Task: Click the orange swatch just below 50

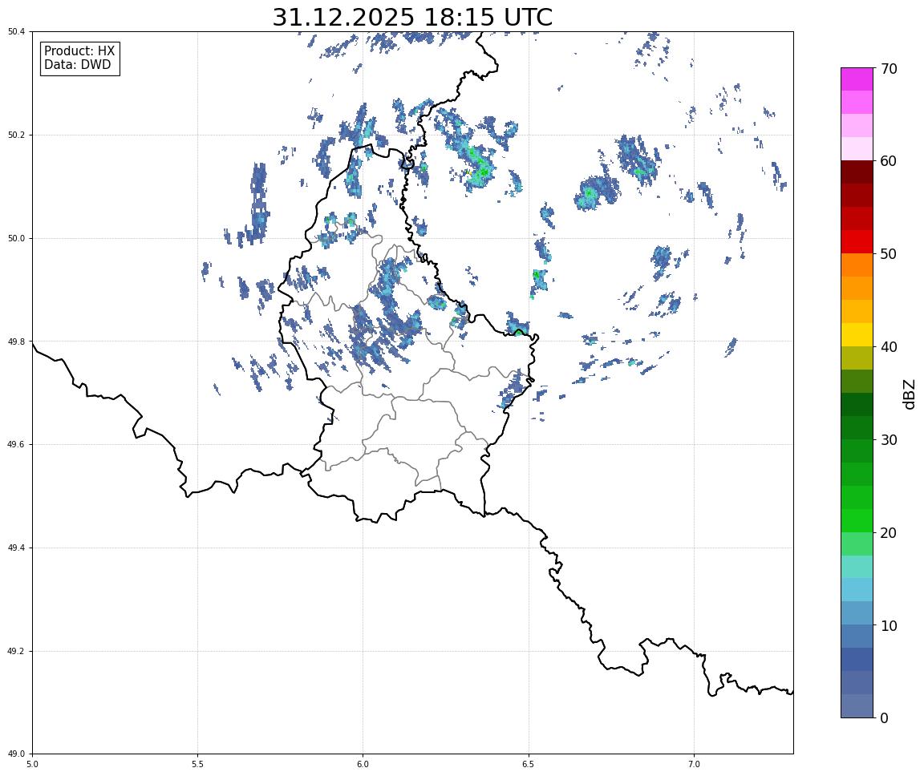Action: coord(857,265)
